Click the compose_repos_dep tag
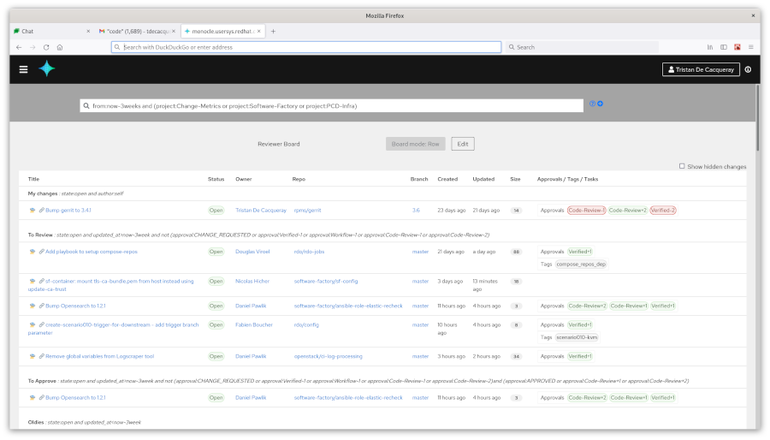Image resolution: width=770 pixels, height=440 pixels. tap(581, 265)
